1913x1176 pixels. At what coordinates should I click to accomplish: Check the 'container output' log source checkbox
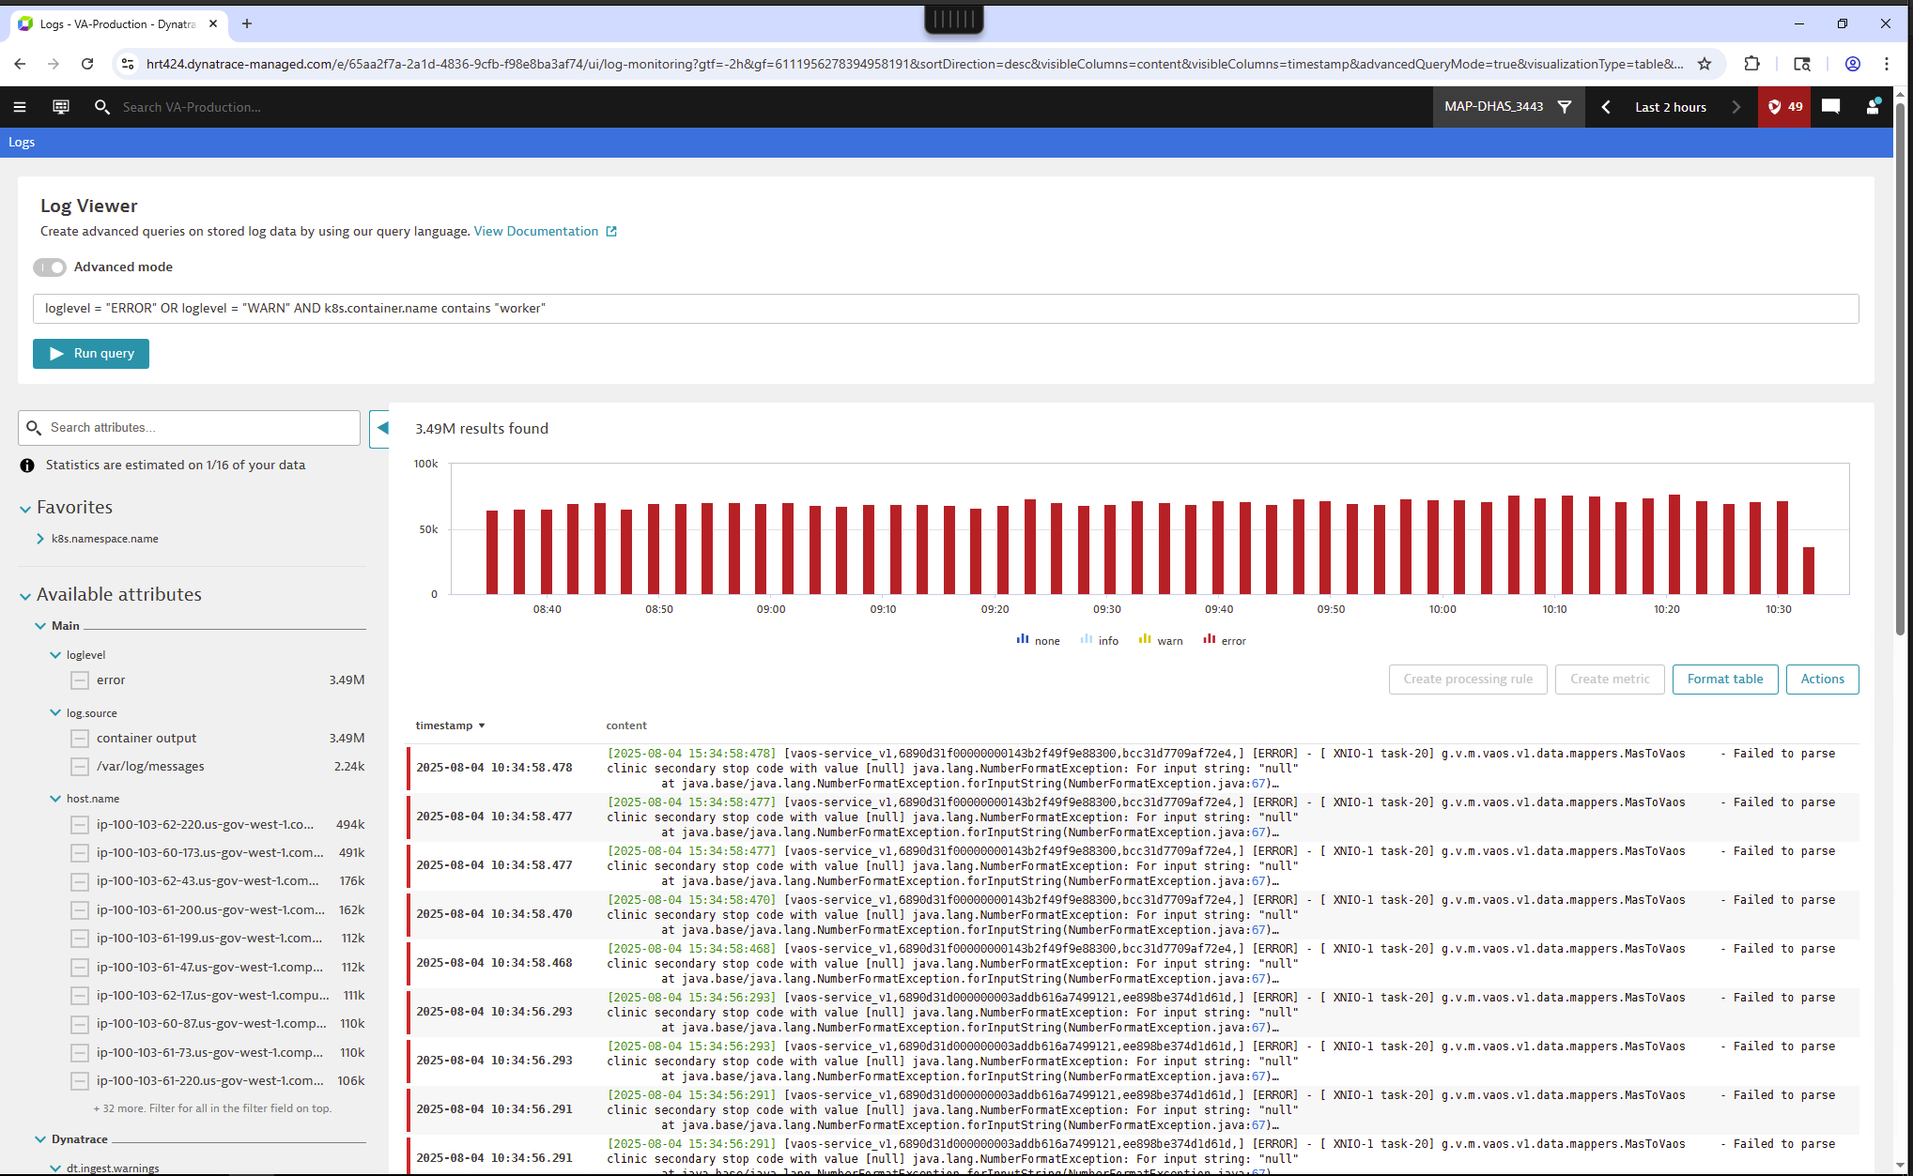(79, 738)
